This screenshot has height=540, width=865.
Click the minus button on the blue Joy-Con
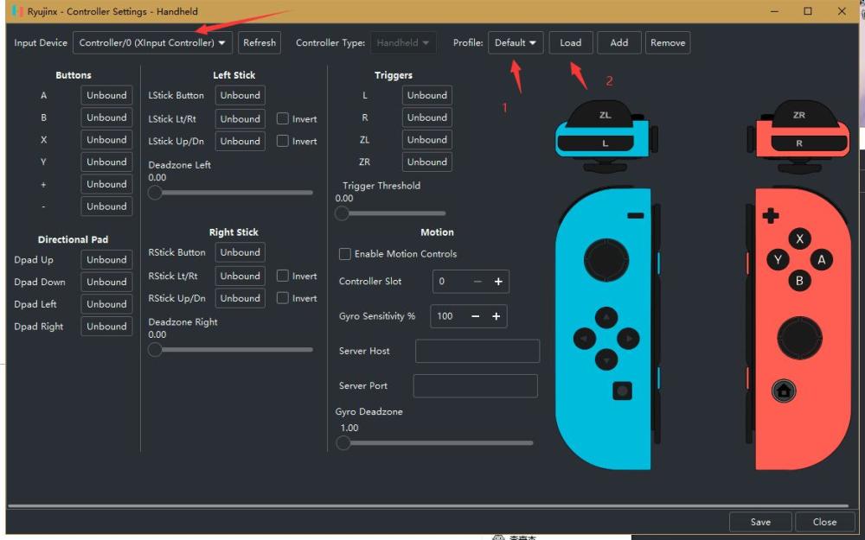636,215
